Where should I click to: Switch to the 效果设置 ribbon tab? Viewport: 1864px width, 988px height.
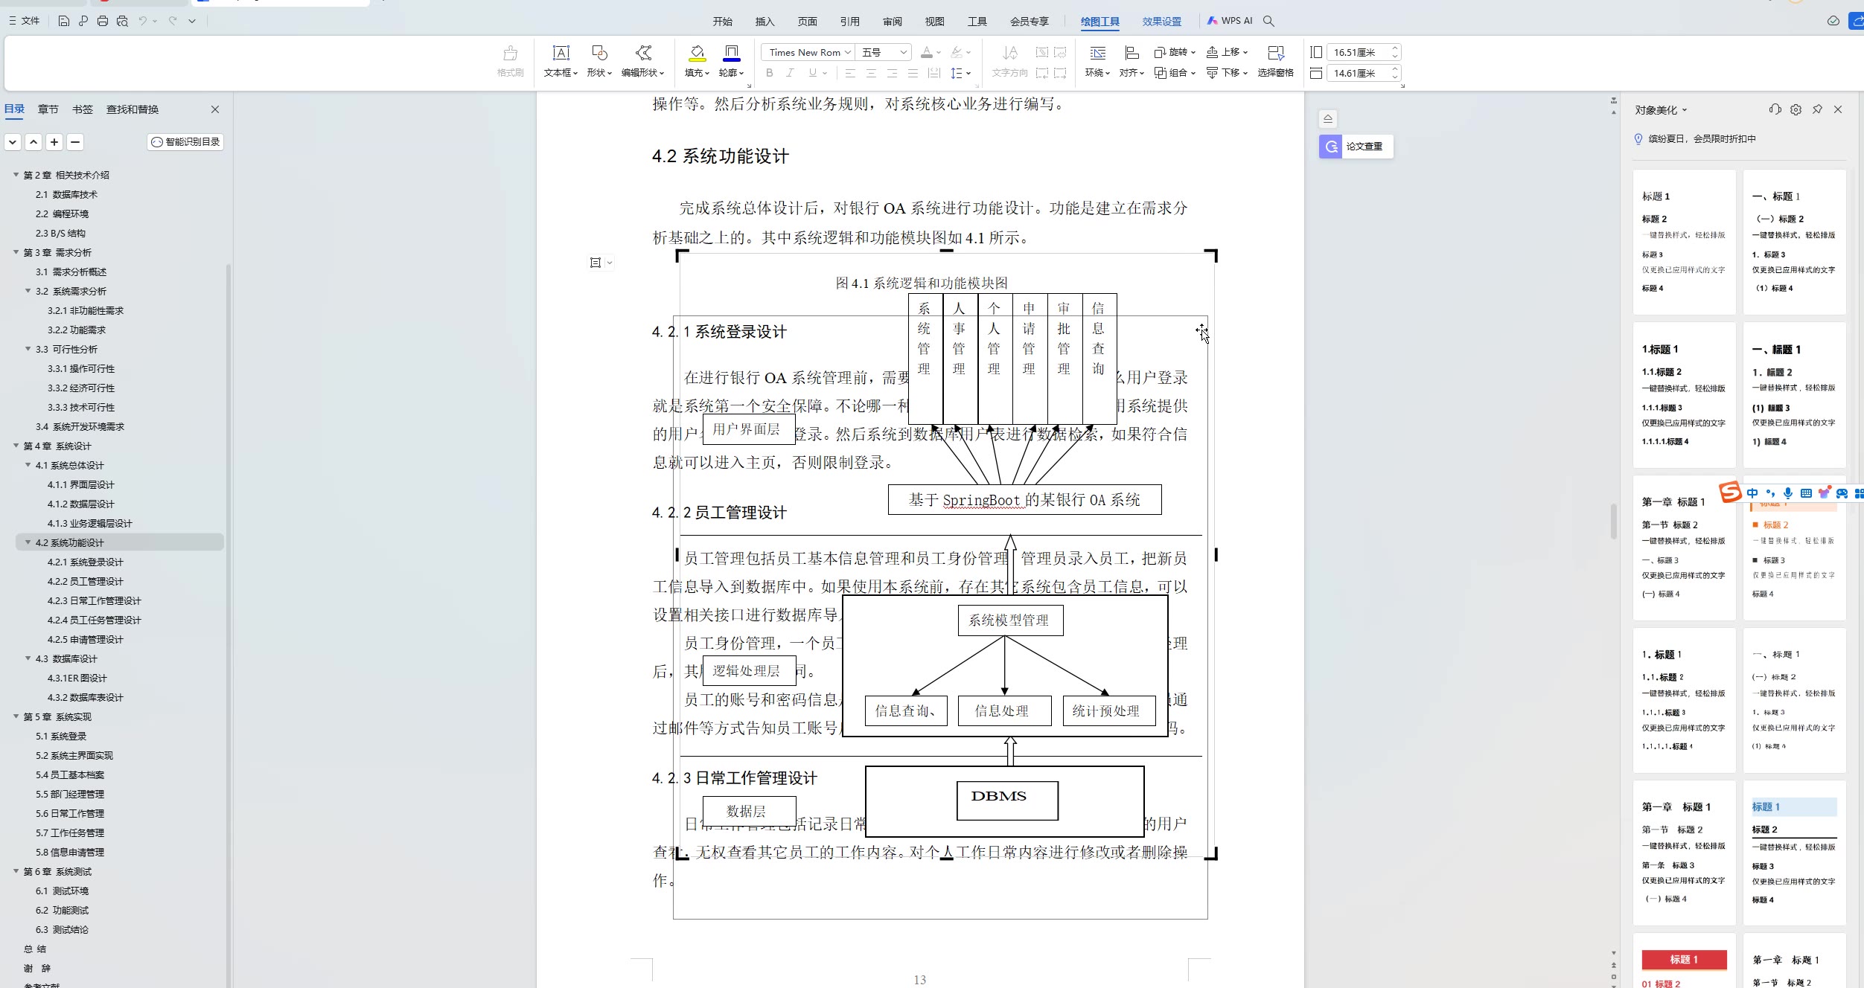pos(1162,22)
